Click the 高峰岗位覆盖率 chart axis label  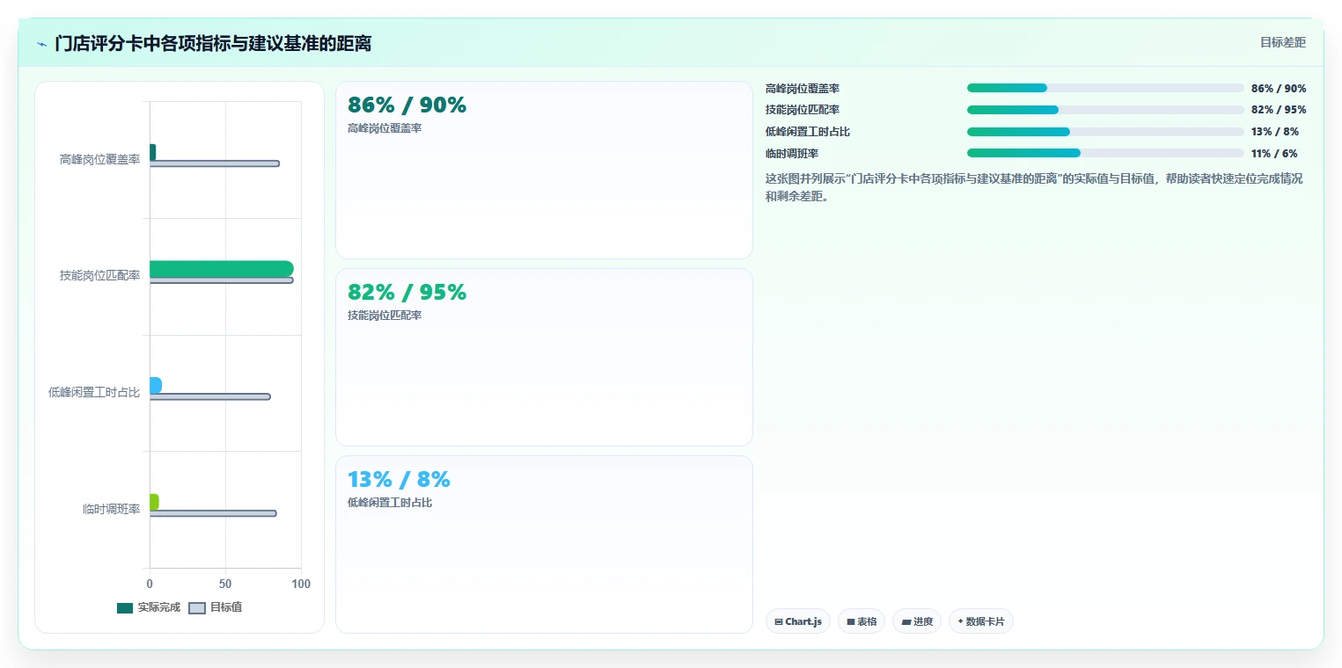point(100,159)
